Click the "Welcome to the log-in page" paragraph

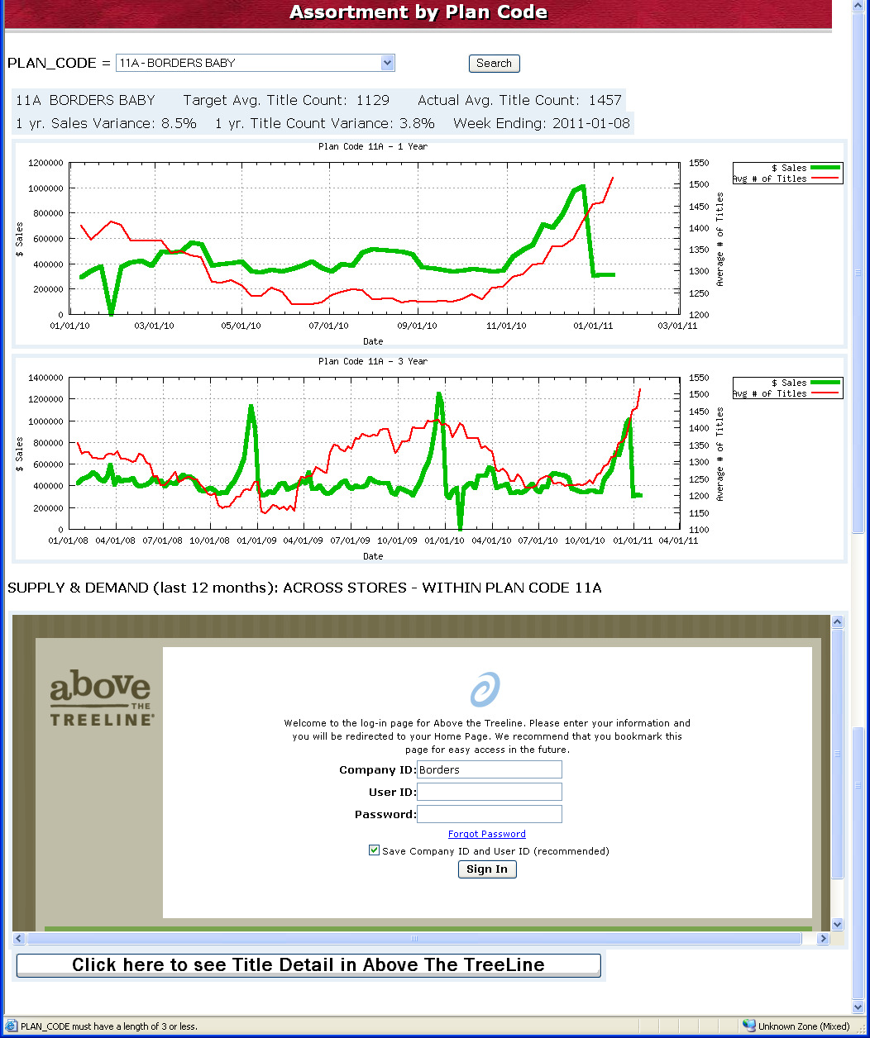[487, 736]
